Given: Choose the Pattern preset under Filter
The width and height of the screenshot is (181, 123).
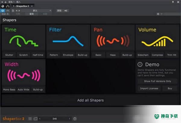Looking at the screenshot, I should [54, 55].
